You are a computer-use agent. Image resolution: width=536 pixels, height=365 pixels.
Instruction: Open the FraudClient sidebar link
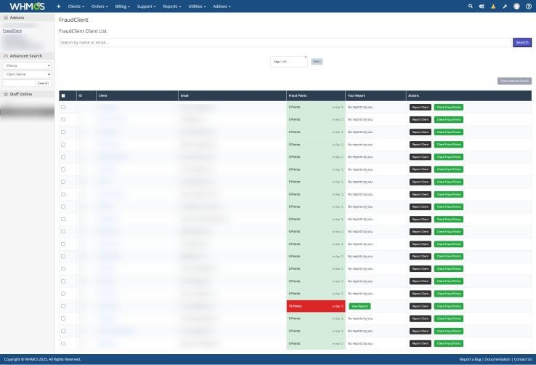pyautogui.click(x=12, y=31)
